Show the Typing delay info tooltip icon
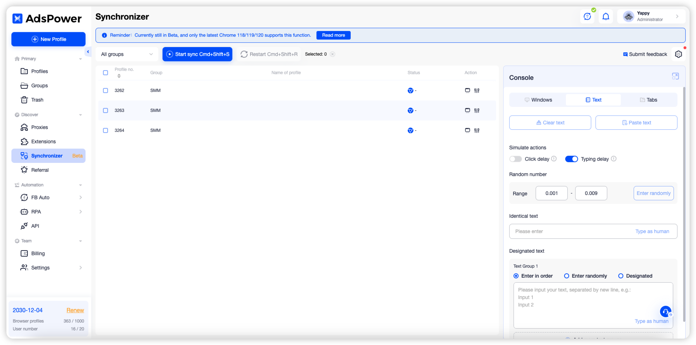 (614, 159)
